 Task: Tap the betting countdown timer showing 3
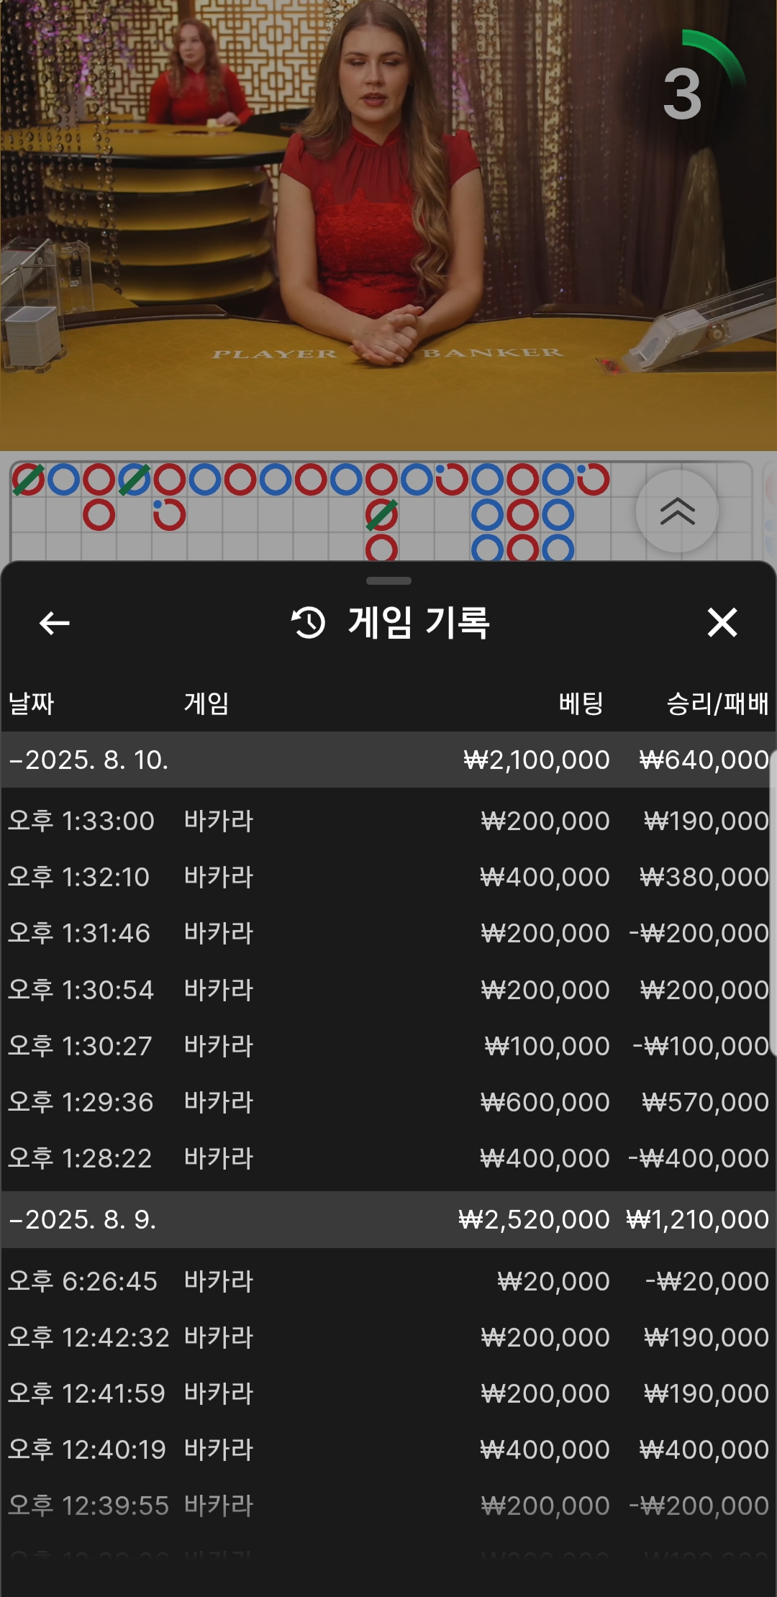[x=683, y=94]
